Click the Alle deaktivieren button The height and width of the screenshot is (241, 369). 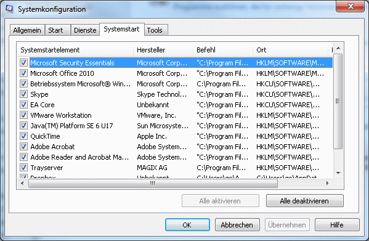coord(304,201)
